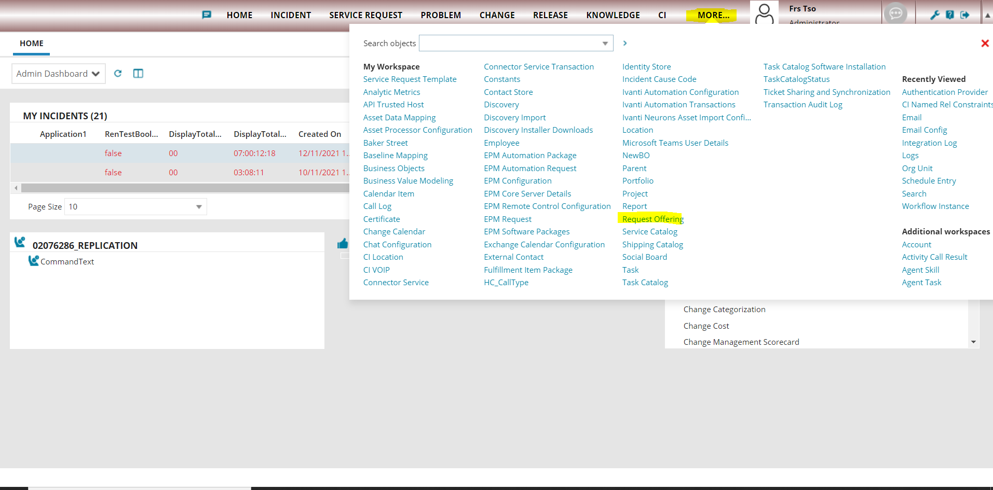Click the thumbs-up icon

click(x=343, y=244)
